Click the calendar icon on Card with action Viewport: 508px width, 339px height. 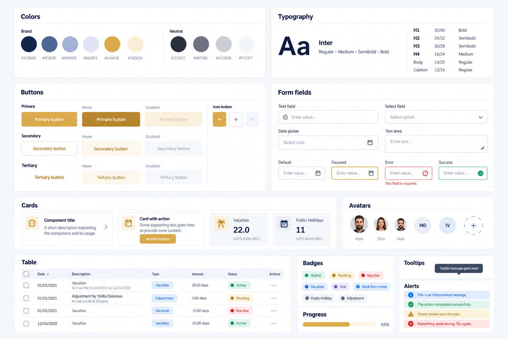pos(129,223)
